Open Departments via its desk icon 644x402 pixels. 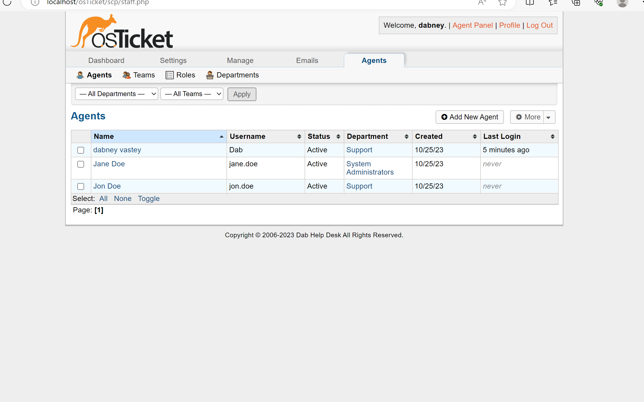[210, 75]
